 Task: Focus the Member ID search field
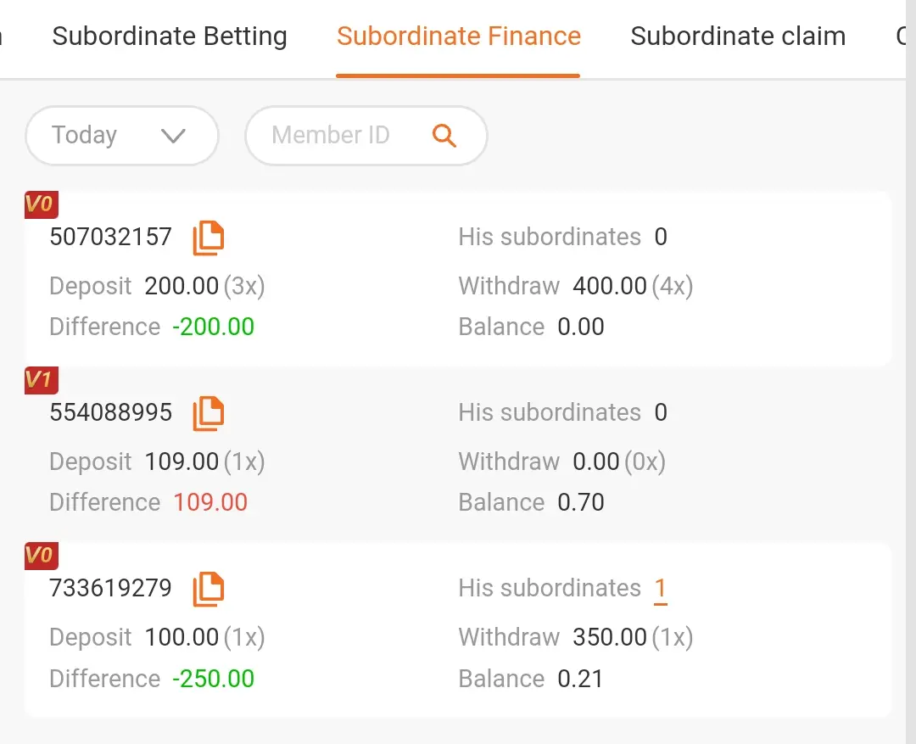click(366, 136)
